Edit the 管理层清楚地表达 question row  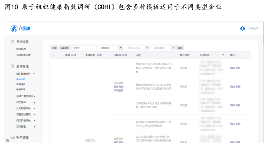coord(233,87)
